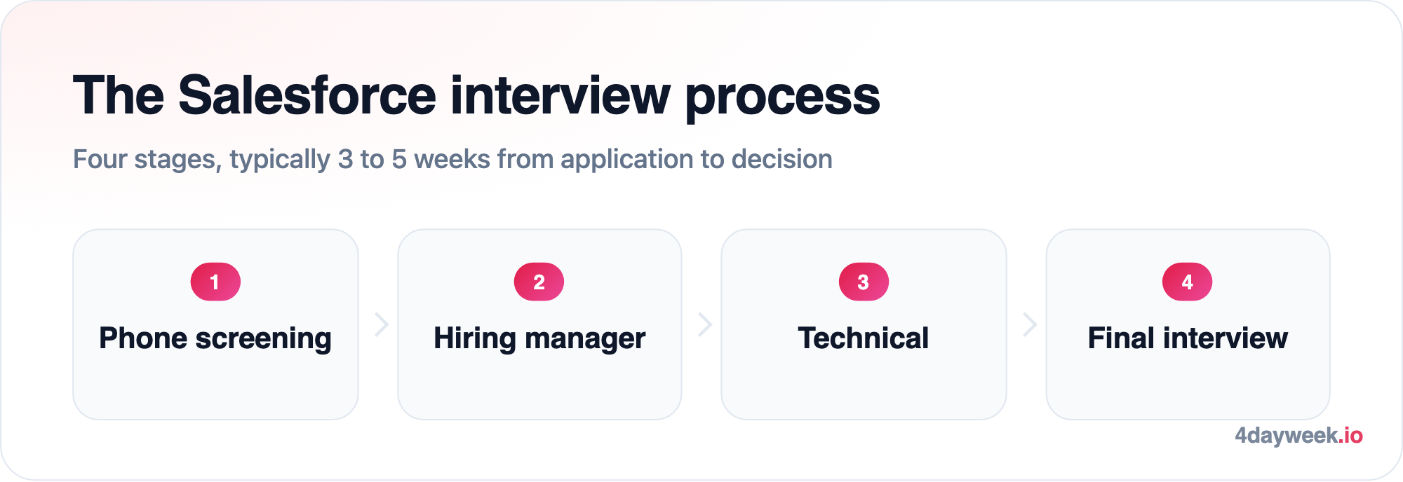Click the pink .io part of logo
Image resolution: width=1403 pixels, height=482 pixels.
[1350, 436]
